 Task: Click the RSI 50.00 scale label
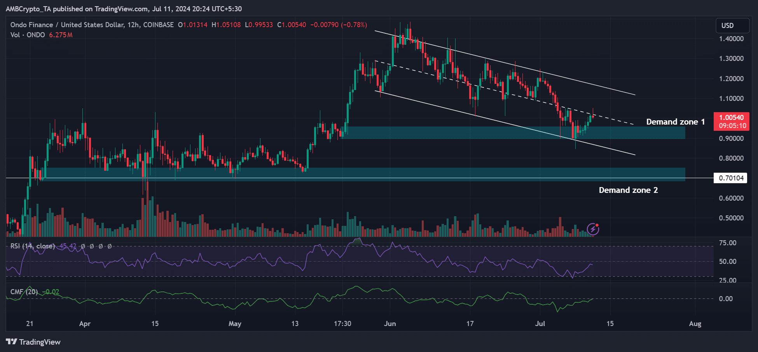pyautogui.click(x=728, y=262)
